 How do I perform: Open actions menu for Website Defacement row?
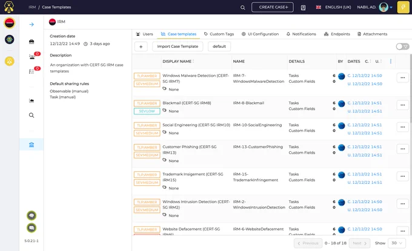402,231
